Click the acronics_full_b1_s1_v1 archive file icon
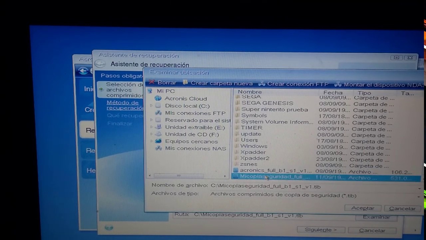Image resolution: width=426 pixels, height=240 pixels. click(x=236, y=171)
